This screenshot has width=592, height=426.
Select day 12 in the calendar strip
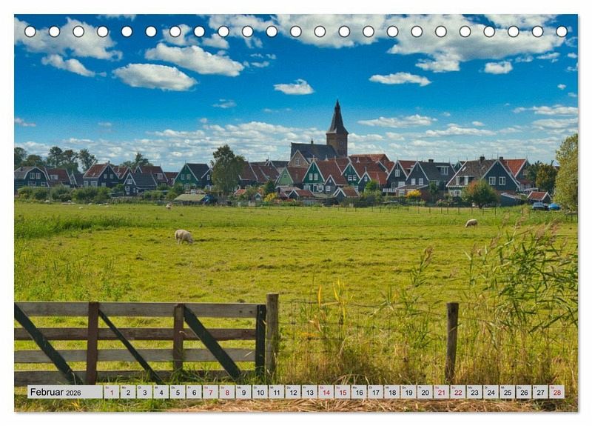(x=293, y=392)
